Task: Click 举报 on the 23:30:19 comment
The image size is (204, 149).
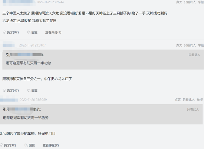Action: [200, 99]
